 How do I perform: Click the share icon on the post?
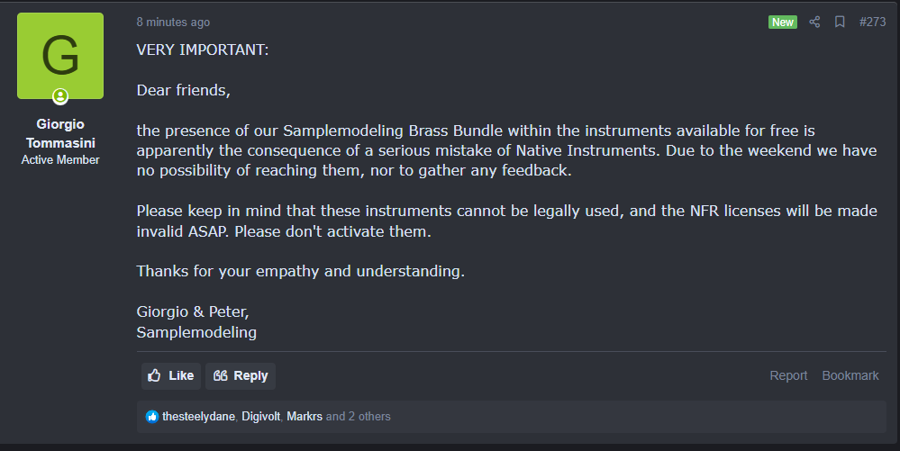[x=814, y=22]
